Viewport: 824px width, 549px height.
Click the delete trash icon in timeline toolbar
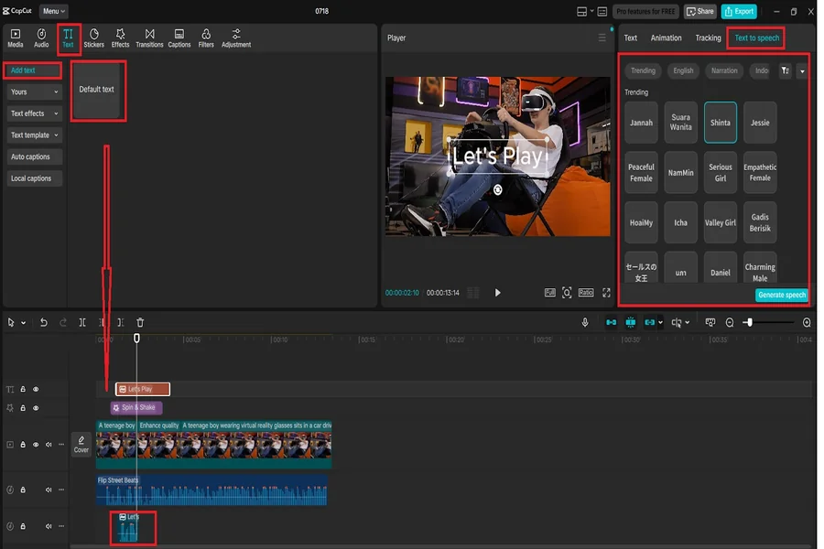140,323
